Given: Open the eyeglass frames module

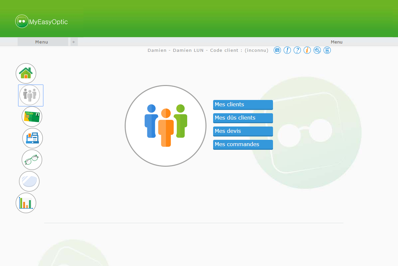Looking at the screenshot, I should click(32, 160).
